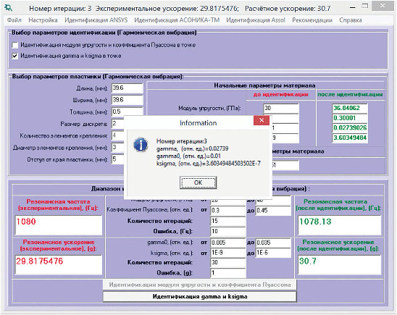This screenshot has height=315, width=397.
Task: Open Идентификация АСОНИКА-ТМ menu
Action: coord(177,20)
